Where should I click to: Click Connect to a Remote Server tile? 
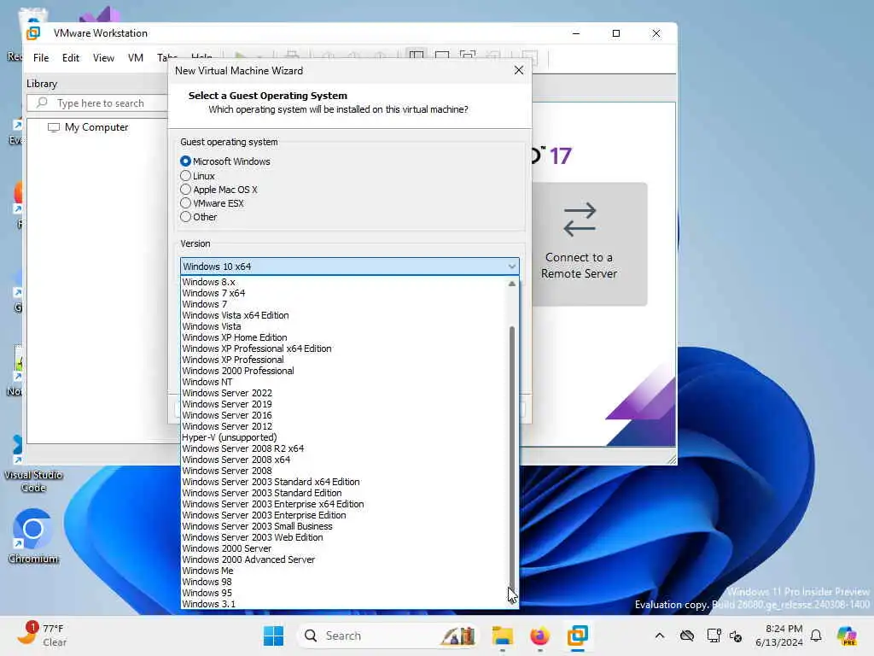(x=589, y=244)
